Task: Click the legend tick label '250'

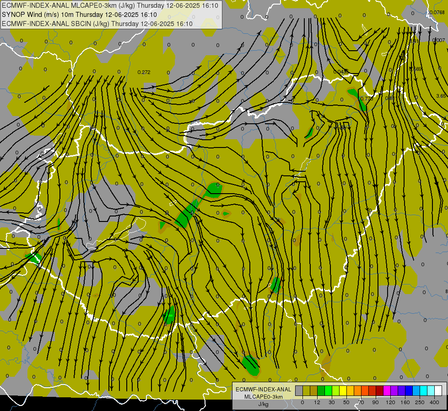Action: click(420, 402)
